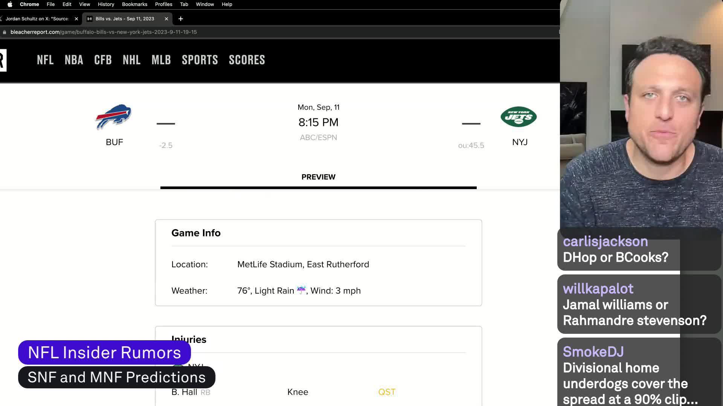The width and height of the screenshot is (723, 406).
Task: Click the Jordan Schultz browser tab
Action: (38, 18)
